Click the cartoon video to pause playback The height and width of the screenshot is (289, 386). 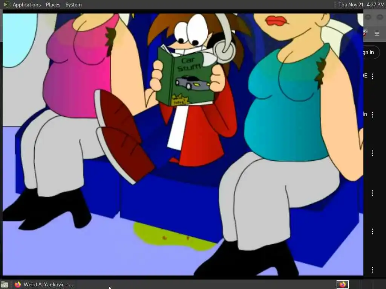pos(183,144)
